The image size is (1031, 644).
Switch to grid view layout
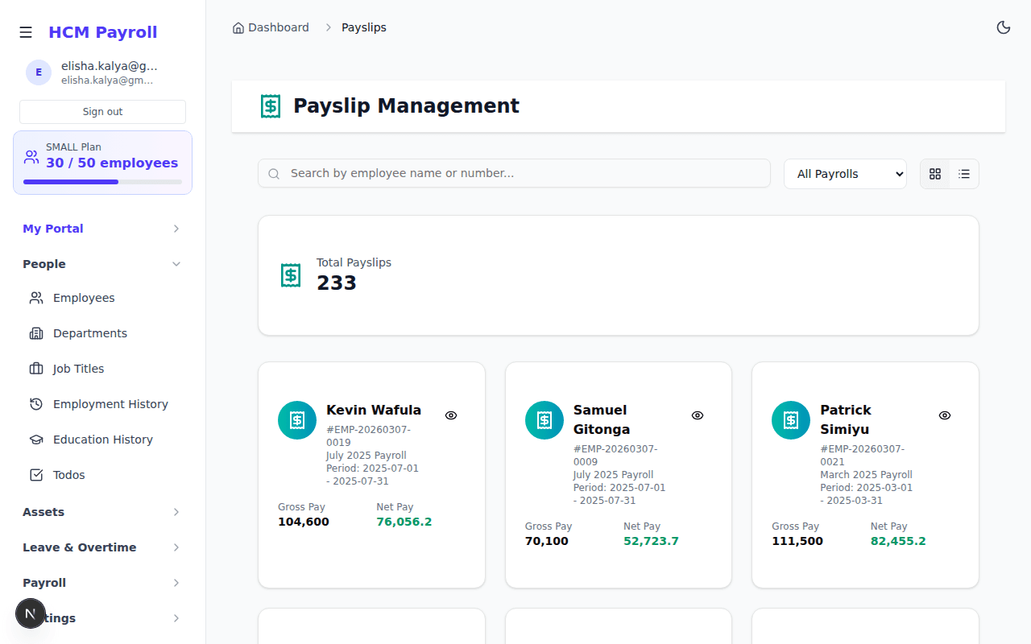(x=934, y=173)
